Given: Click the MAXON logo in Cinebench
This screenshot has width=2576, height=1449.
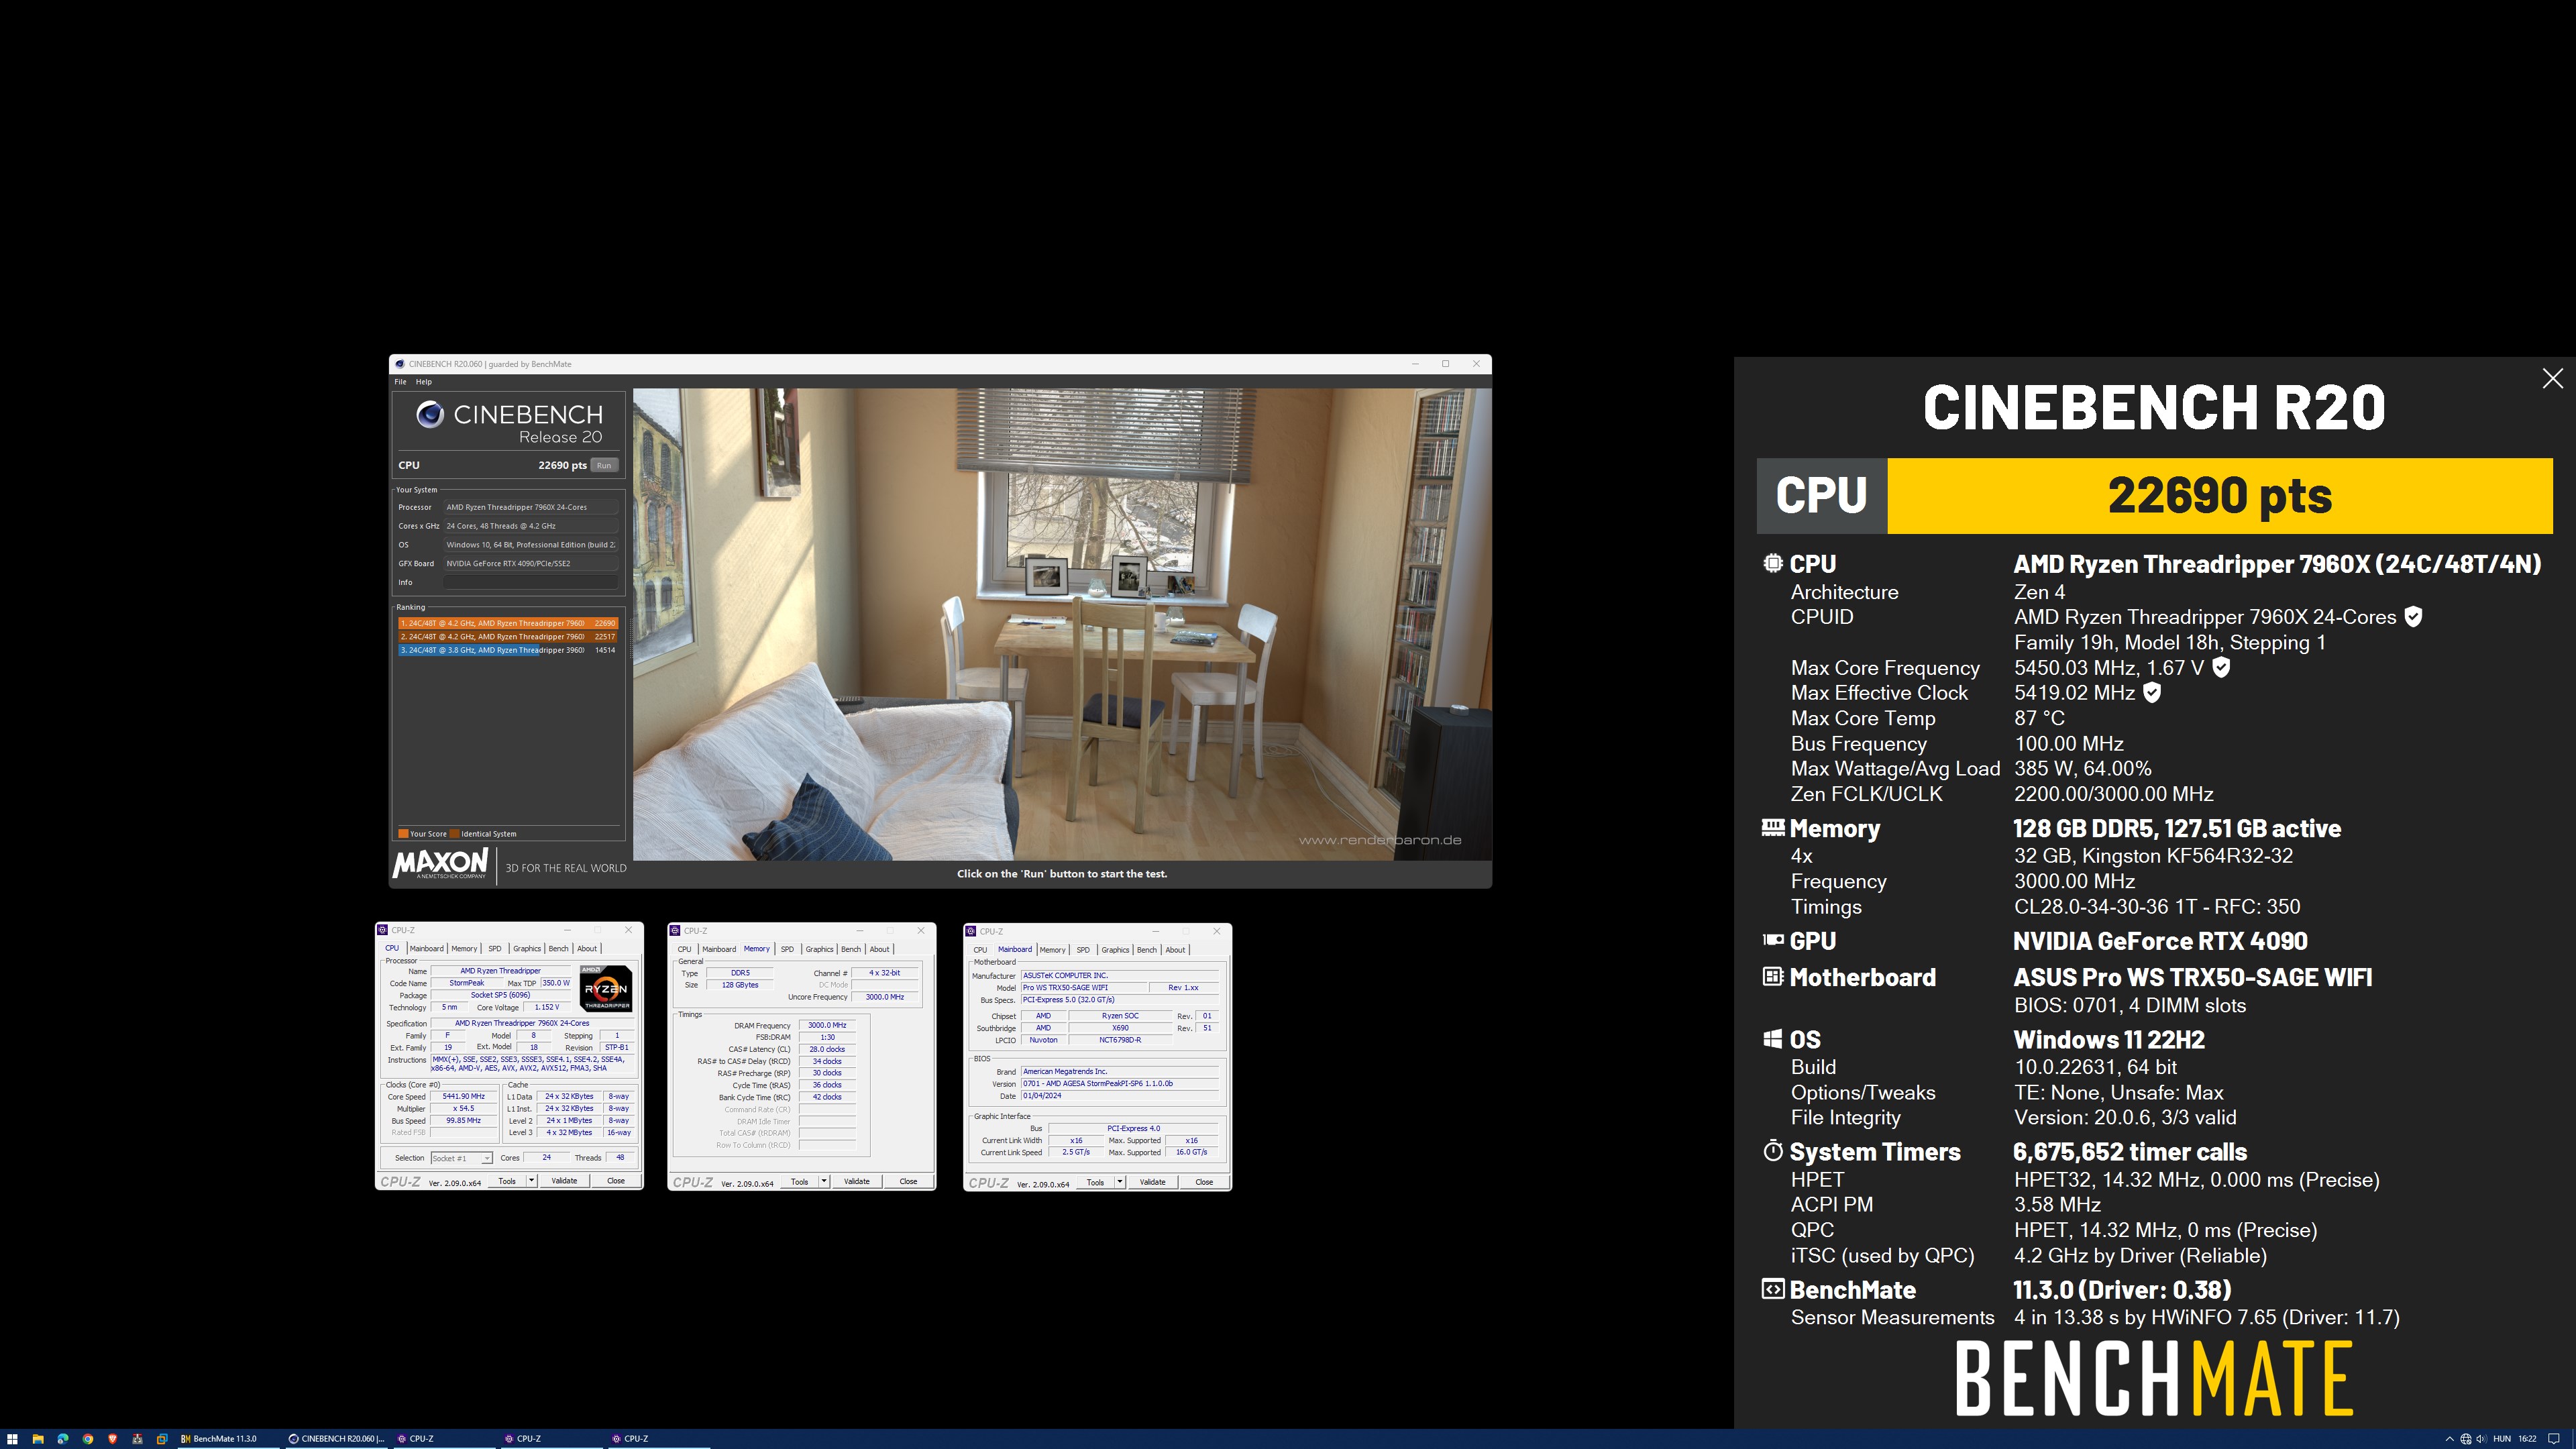Looking at the screenshot, I should point(441,864).
